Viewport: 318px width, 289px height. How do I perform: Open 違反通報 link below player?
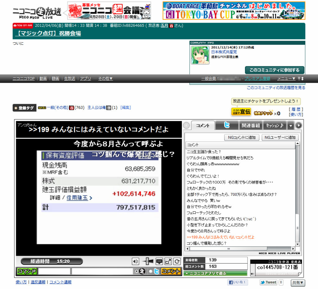[x=38, y=282]
